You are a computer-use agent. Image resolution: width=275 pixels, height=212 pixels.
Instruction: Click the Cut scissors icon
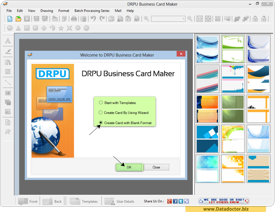[x=120, y=19]
